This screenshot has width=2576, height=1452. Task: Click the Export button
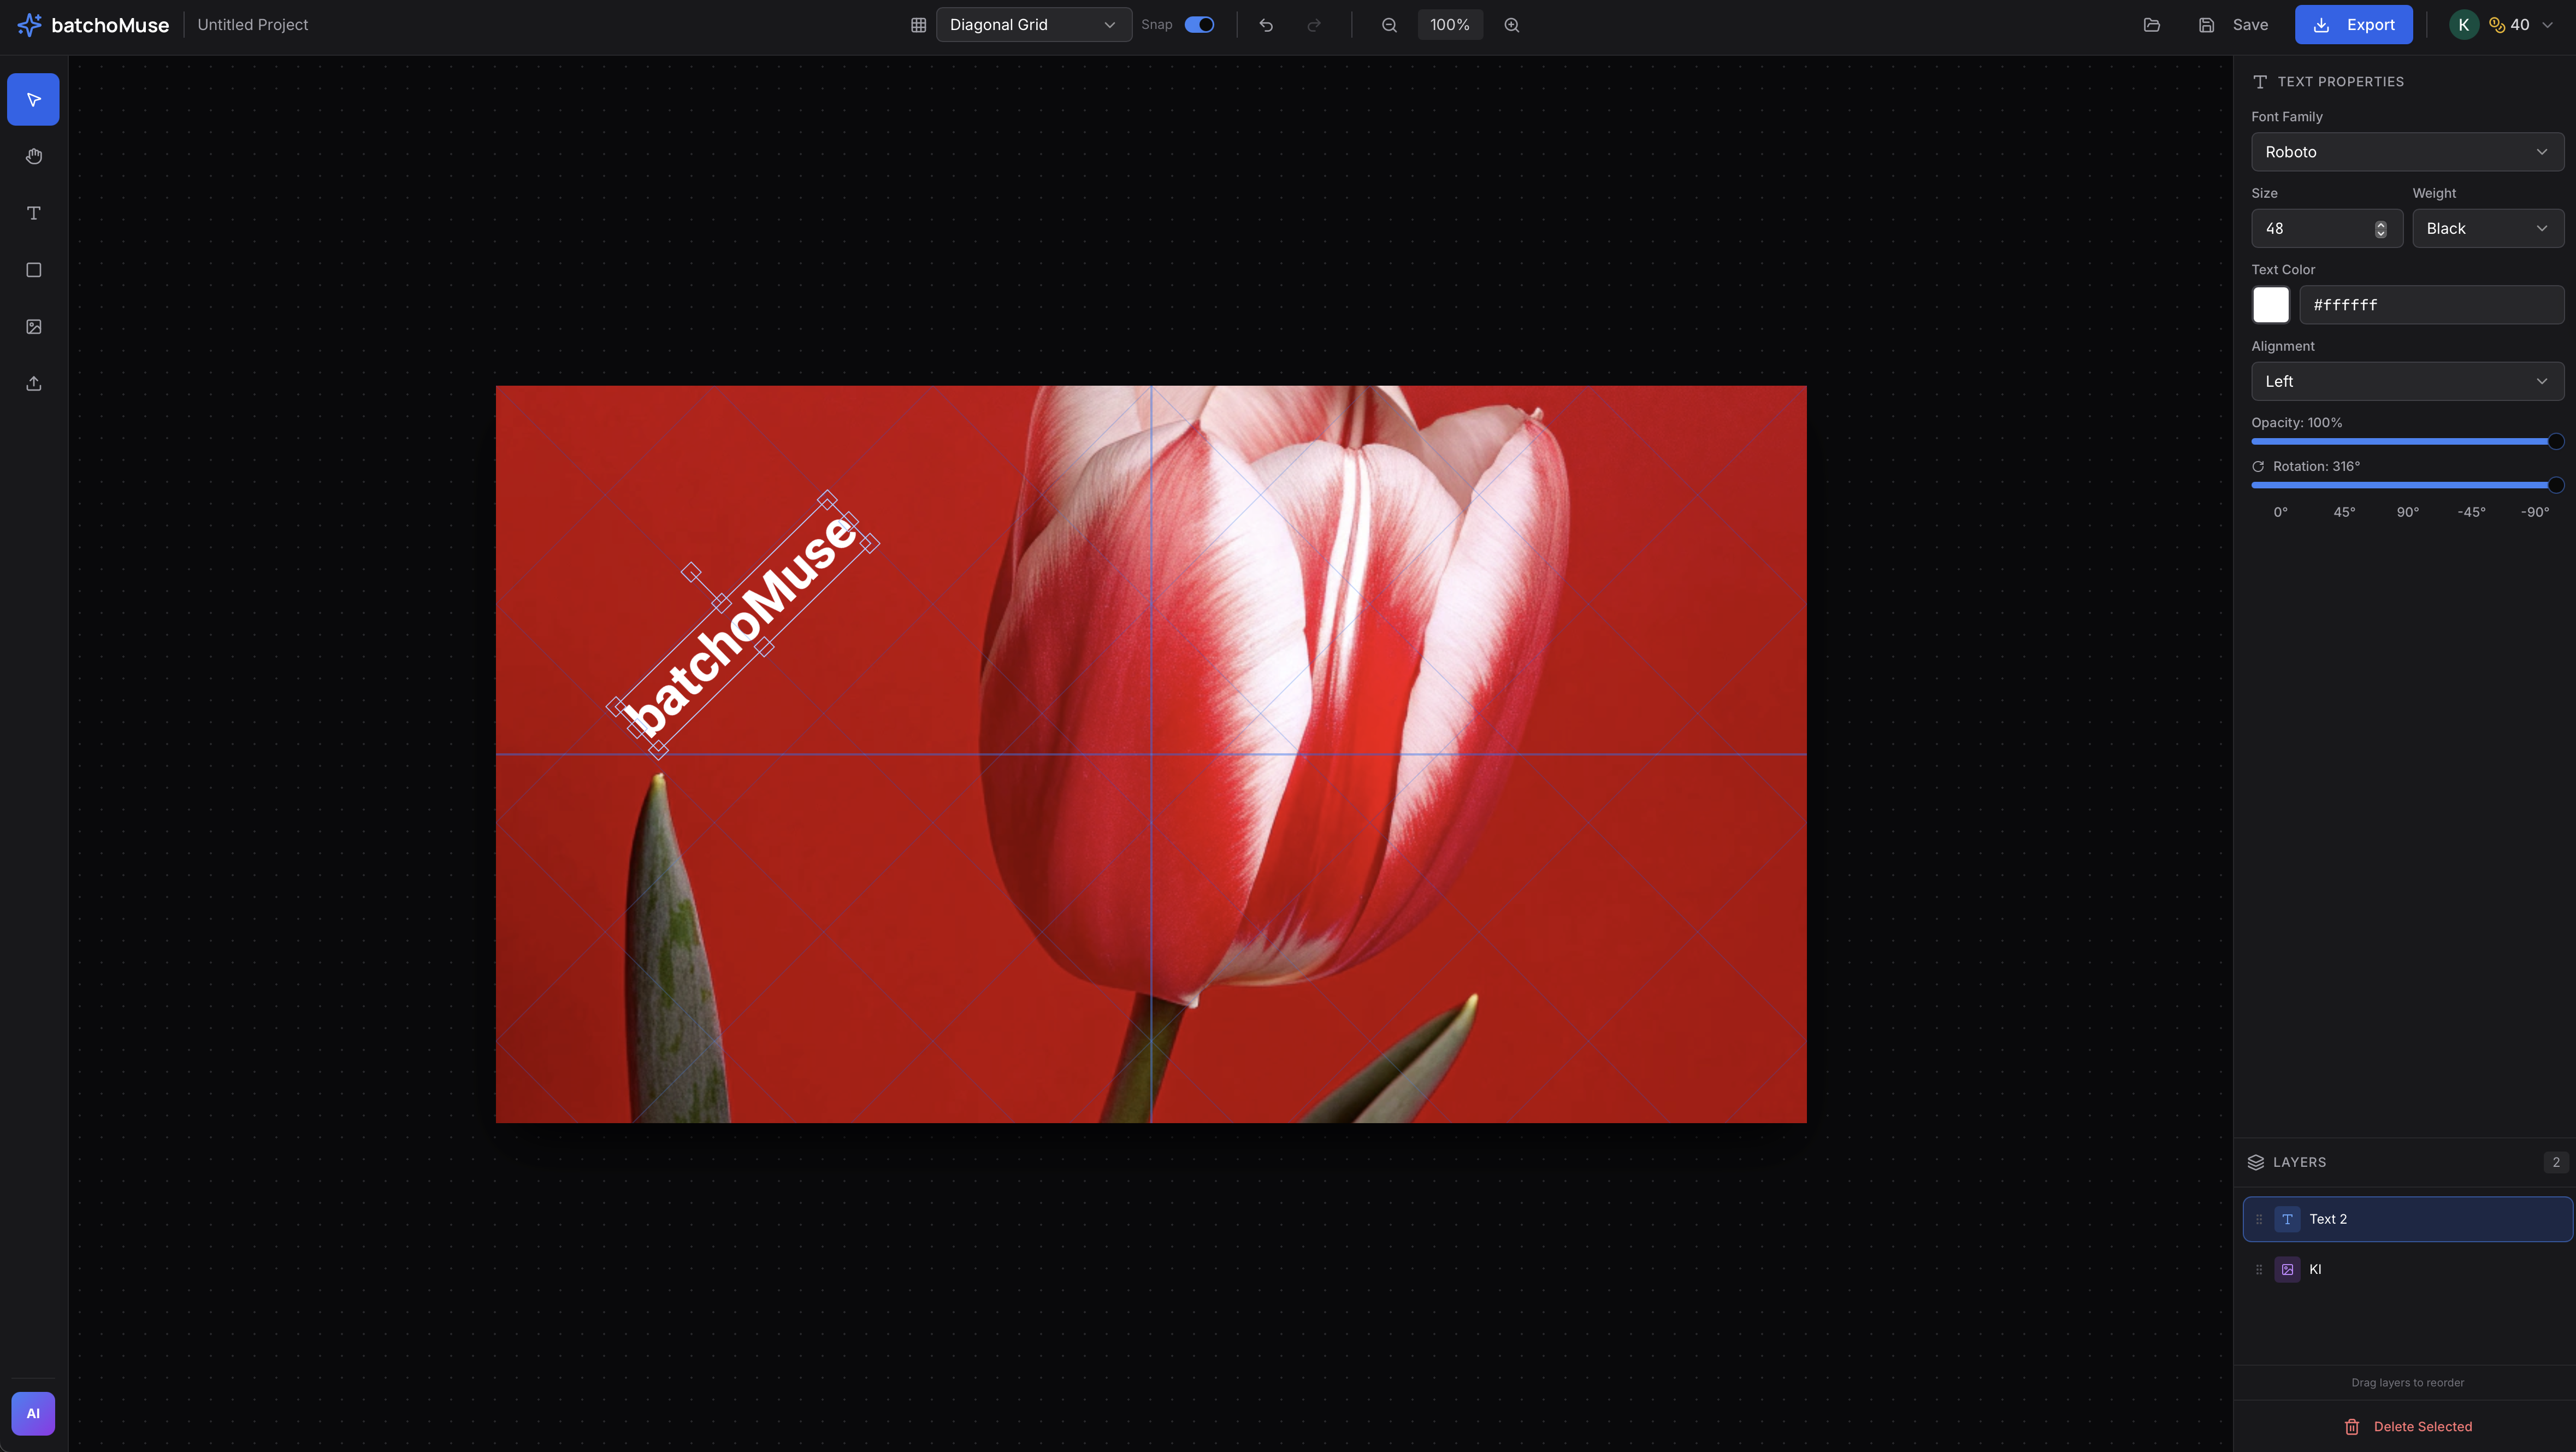click(x=2353, y=25)
